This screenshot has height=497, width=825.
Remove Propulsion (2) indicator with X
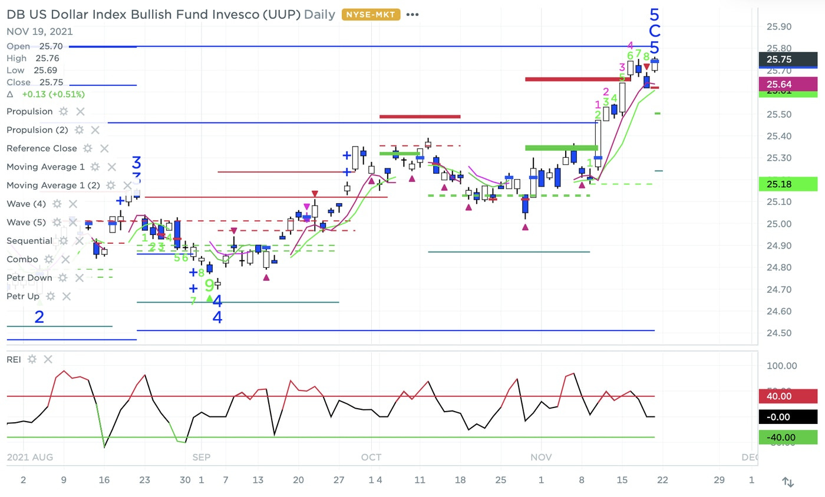(x=96, y=130)
